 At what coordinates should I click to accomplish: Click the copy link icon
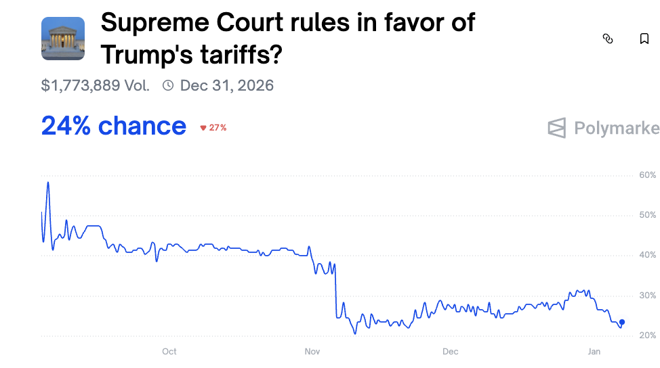pos(608,39)
